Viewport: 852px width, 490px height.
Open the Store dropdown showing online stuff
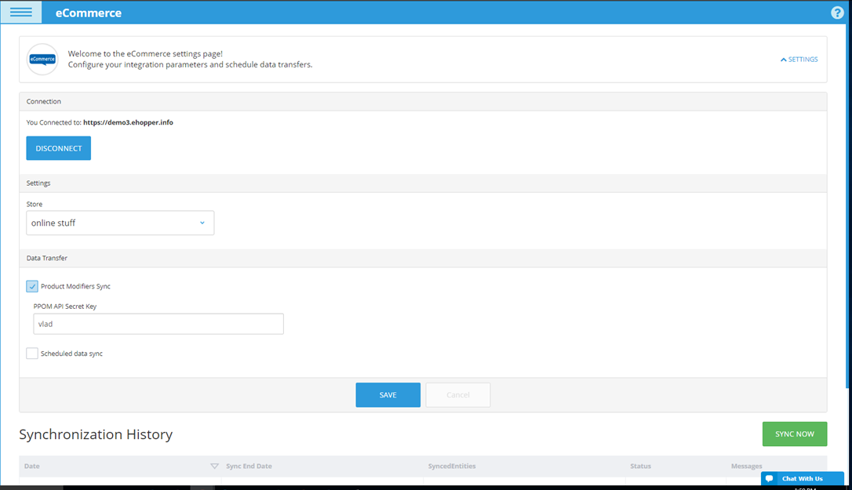(x=120, y=223)
